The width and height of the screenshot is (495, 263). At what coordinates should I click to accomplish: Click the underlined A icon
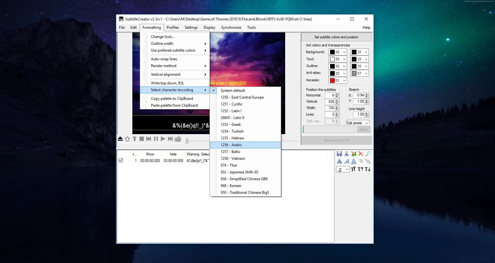tap(354, 161)
